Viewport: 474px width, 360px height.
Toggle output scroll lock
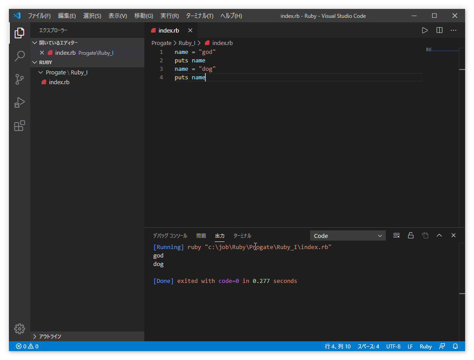[411, 236]
